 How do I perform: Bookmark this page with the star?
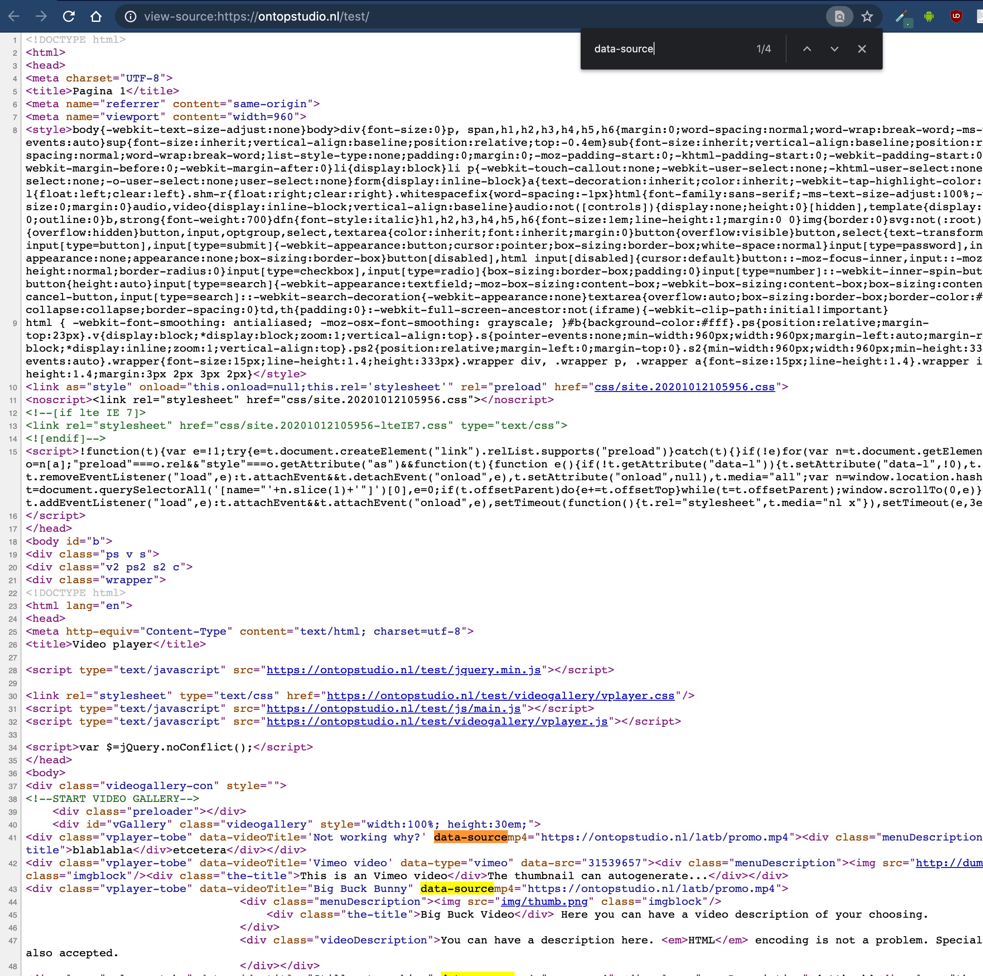tap(867, 17)
